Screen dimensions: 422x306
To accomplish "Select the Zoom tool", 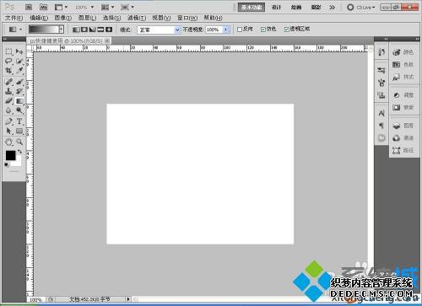I will click(x=19, y=142).
